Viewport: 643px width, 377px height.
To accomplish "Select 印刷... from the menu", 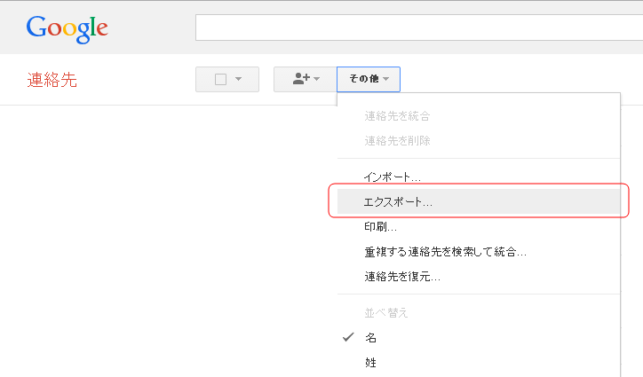I will [x=479, y=226].
